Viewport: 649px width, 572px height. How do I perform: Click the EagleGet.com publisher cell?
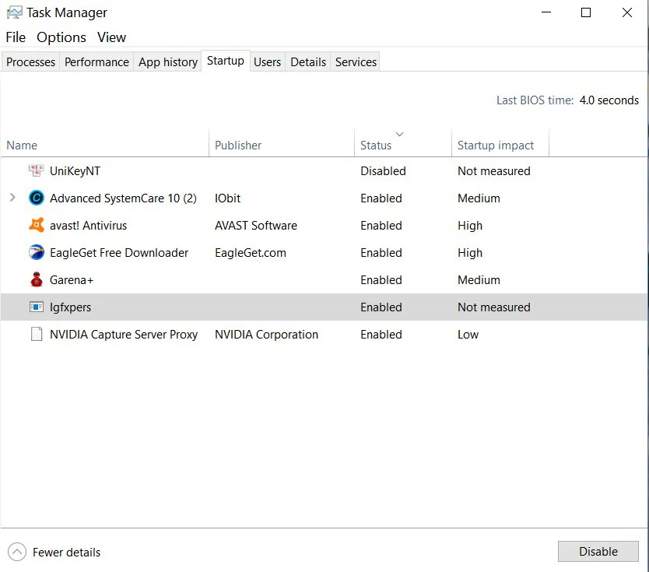251,253
